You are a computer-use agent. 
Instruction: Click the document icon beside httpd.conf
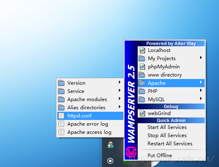point(61,116)
